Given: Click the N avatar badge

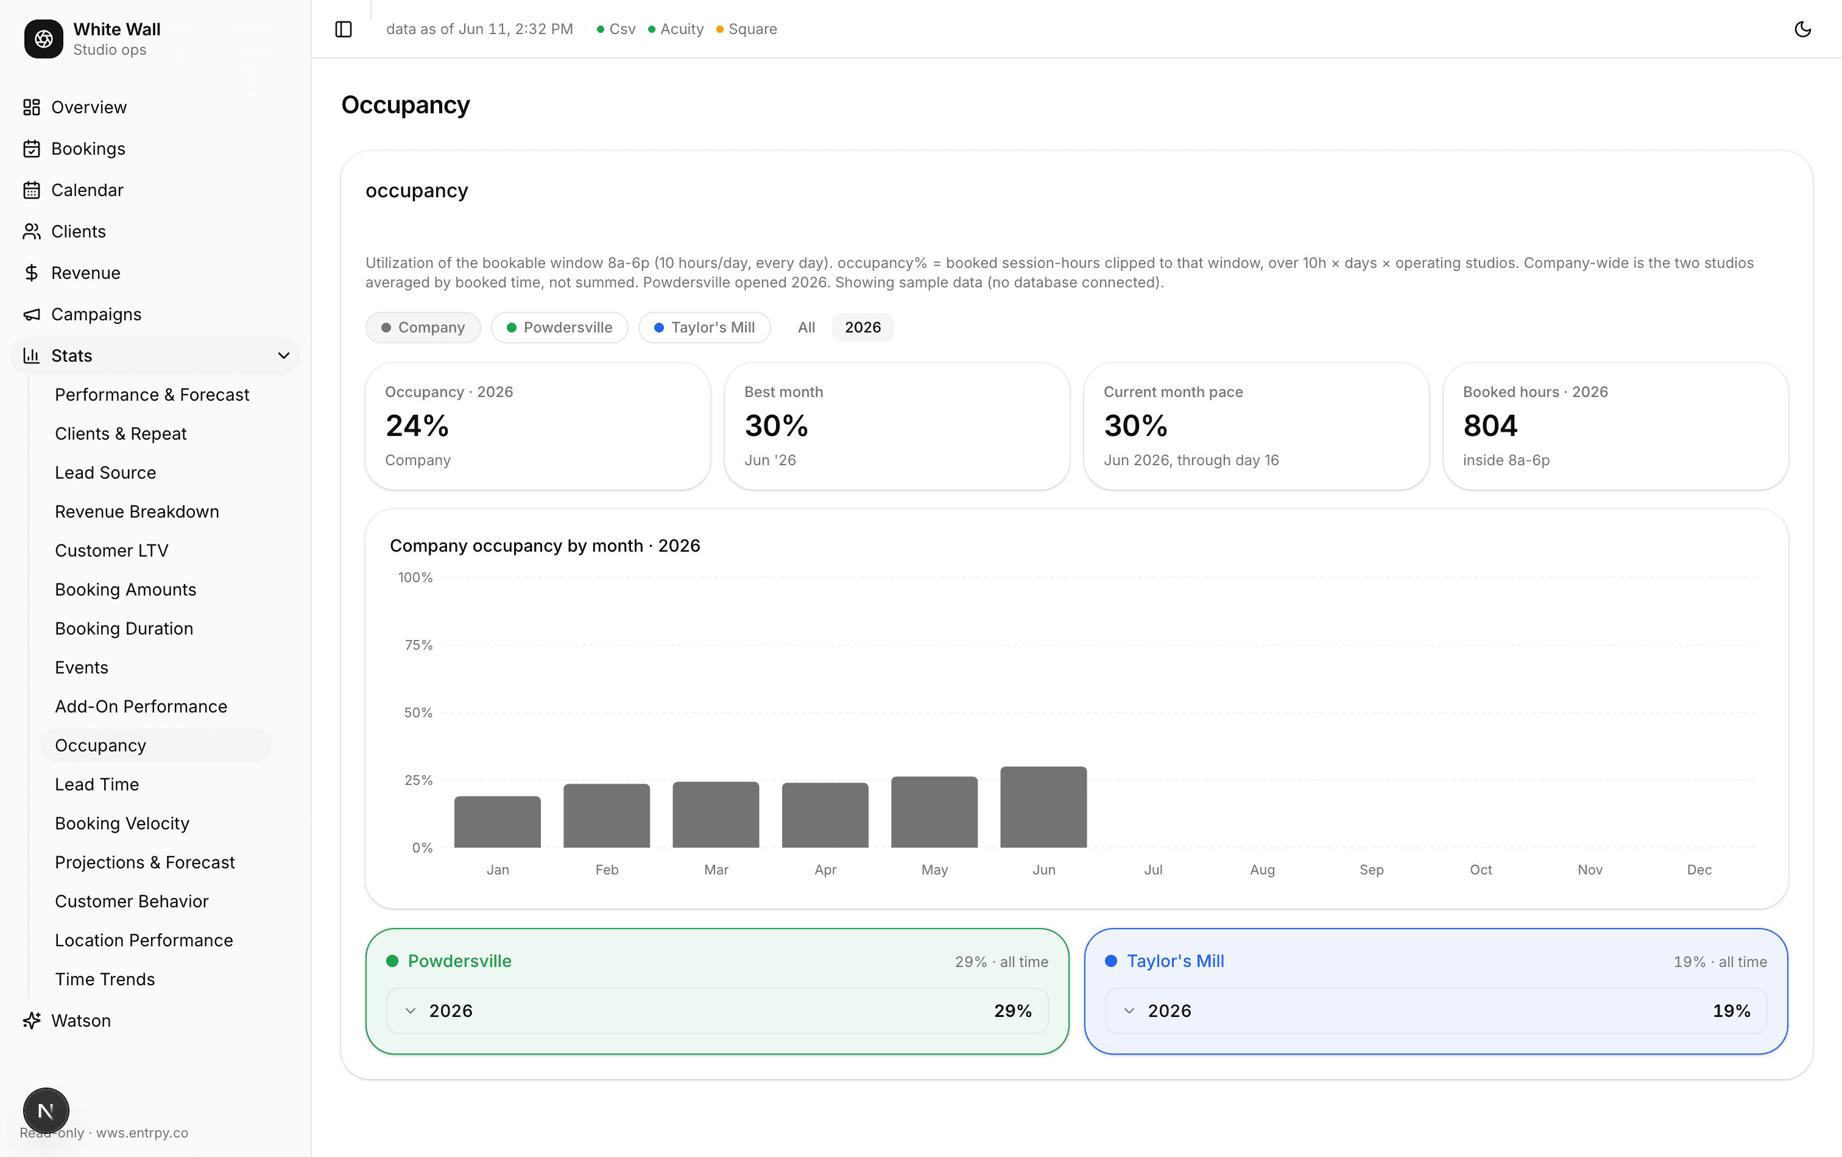Looking at the screenshot, I should pyautogui.click(x=46, y=1110).
